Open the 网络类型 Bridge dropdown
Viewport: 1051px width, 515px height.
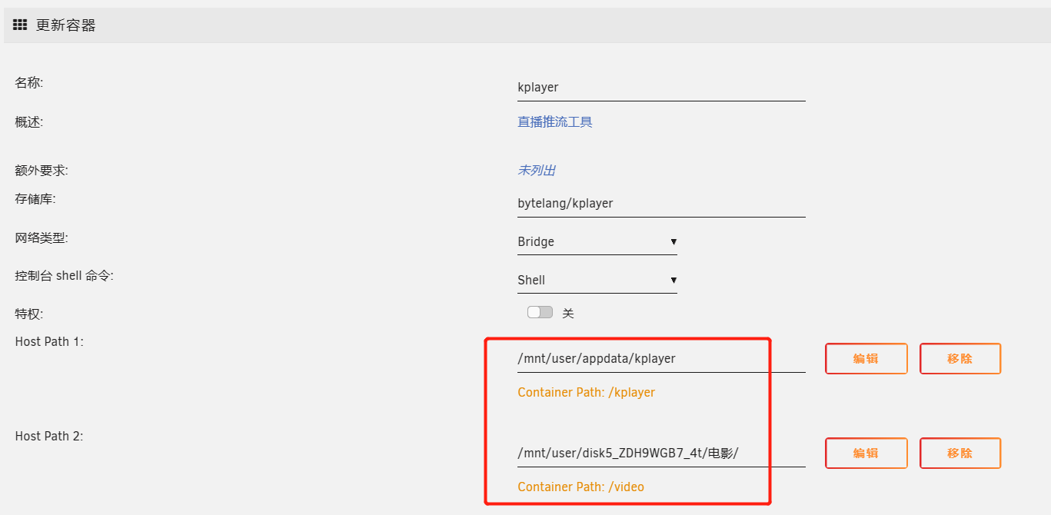[596, 242]
